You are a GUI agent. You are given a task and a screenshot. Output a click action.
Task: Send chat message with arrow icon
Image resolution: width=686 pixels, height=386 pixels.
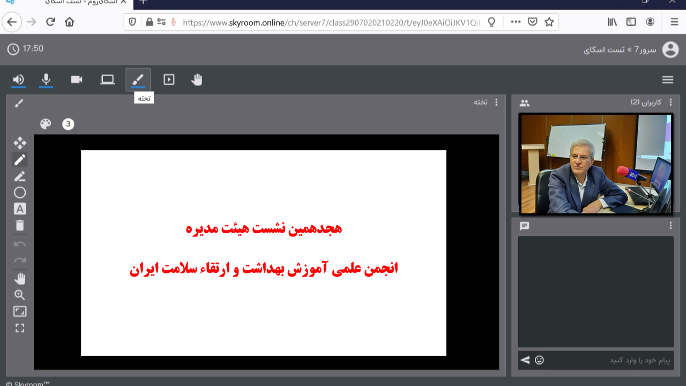pyautogui.click(x=525, y=360)
